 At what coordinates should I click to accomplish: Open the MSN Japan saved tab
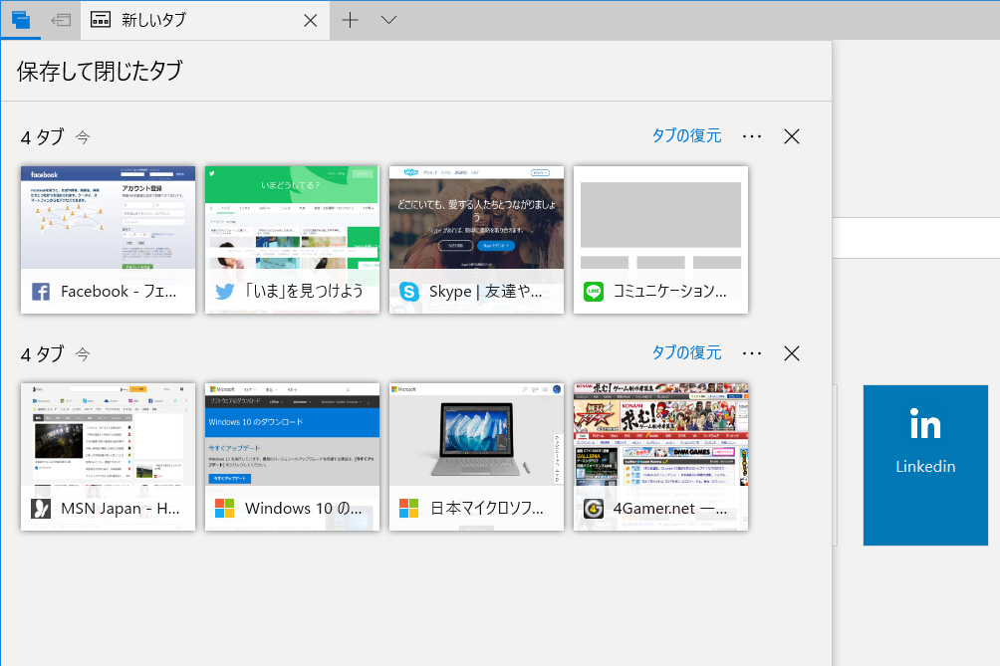point(108,456)
